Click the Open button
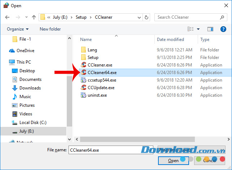Screen dimensions: 232x170 point(174,161)
